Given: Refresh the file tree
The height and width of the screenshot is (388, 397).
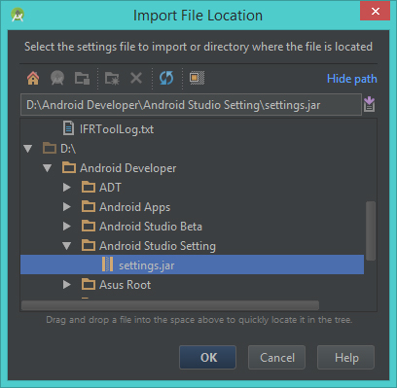Looking at the screenshot, I should 166,78.
